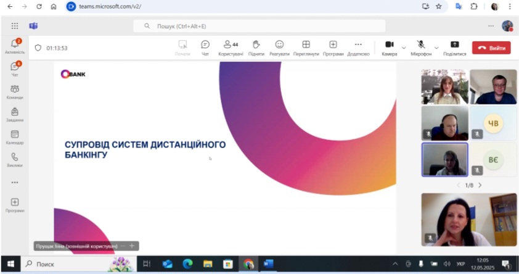The width and height of the screenshot is (519, 274).
Task: Open the meeting Чат panel in toolbar
Action: [205, 47]
